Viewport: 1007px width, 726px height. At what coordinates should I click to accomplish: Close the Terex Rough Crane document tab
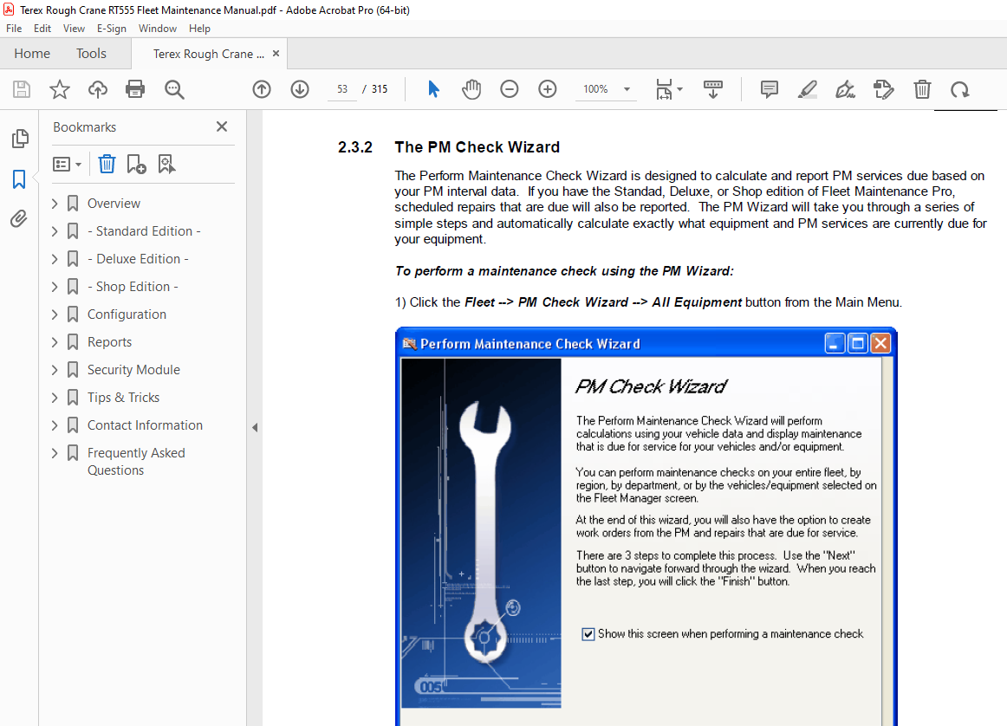click(x=276, y=53)
